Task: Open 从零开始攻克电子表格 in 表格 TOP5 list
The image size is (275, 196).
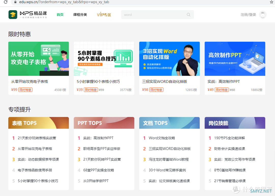Action: [x=35, y=149]
